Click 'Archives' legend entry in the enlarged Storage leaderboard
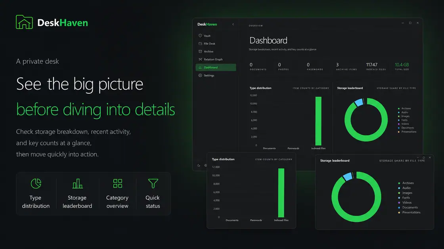The image size is (444, 249). (x=406, y=183)
